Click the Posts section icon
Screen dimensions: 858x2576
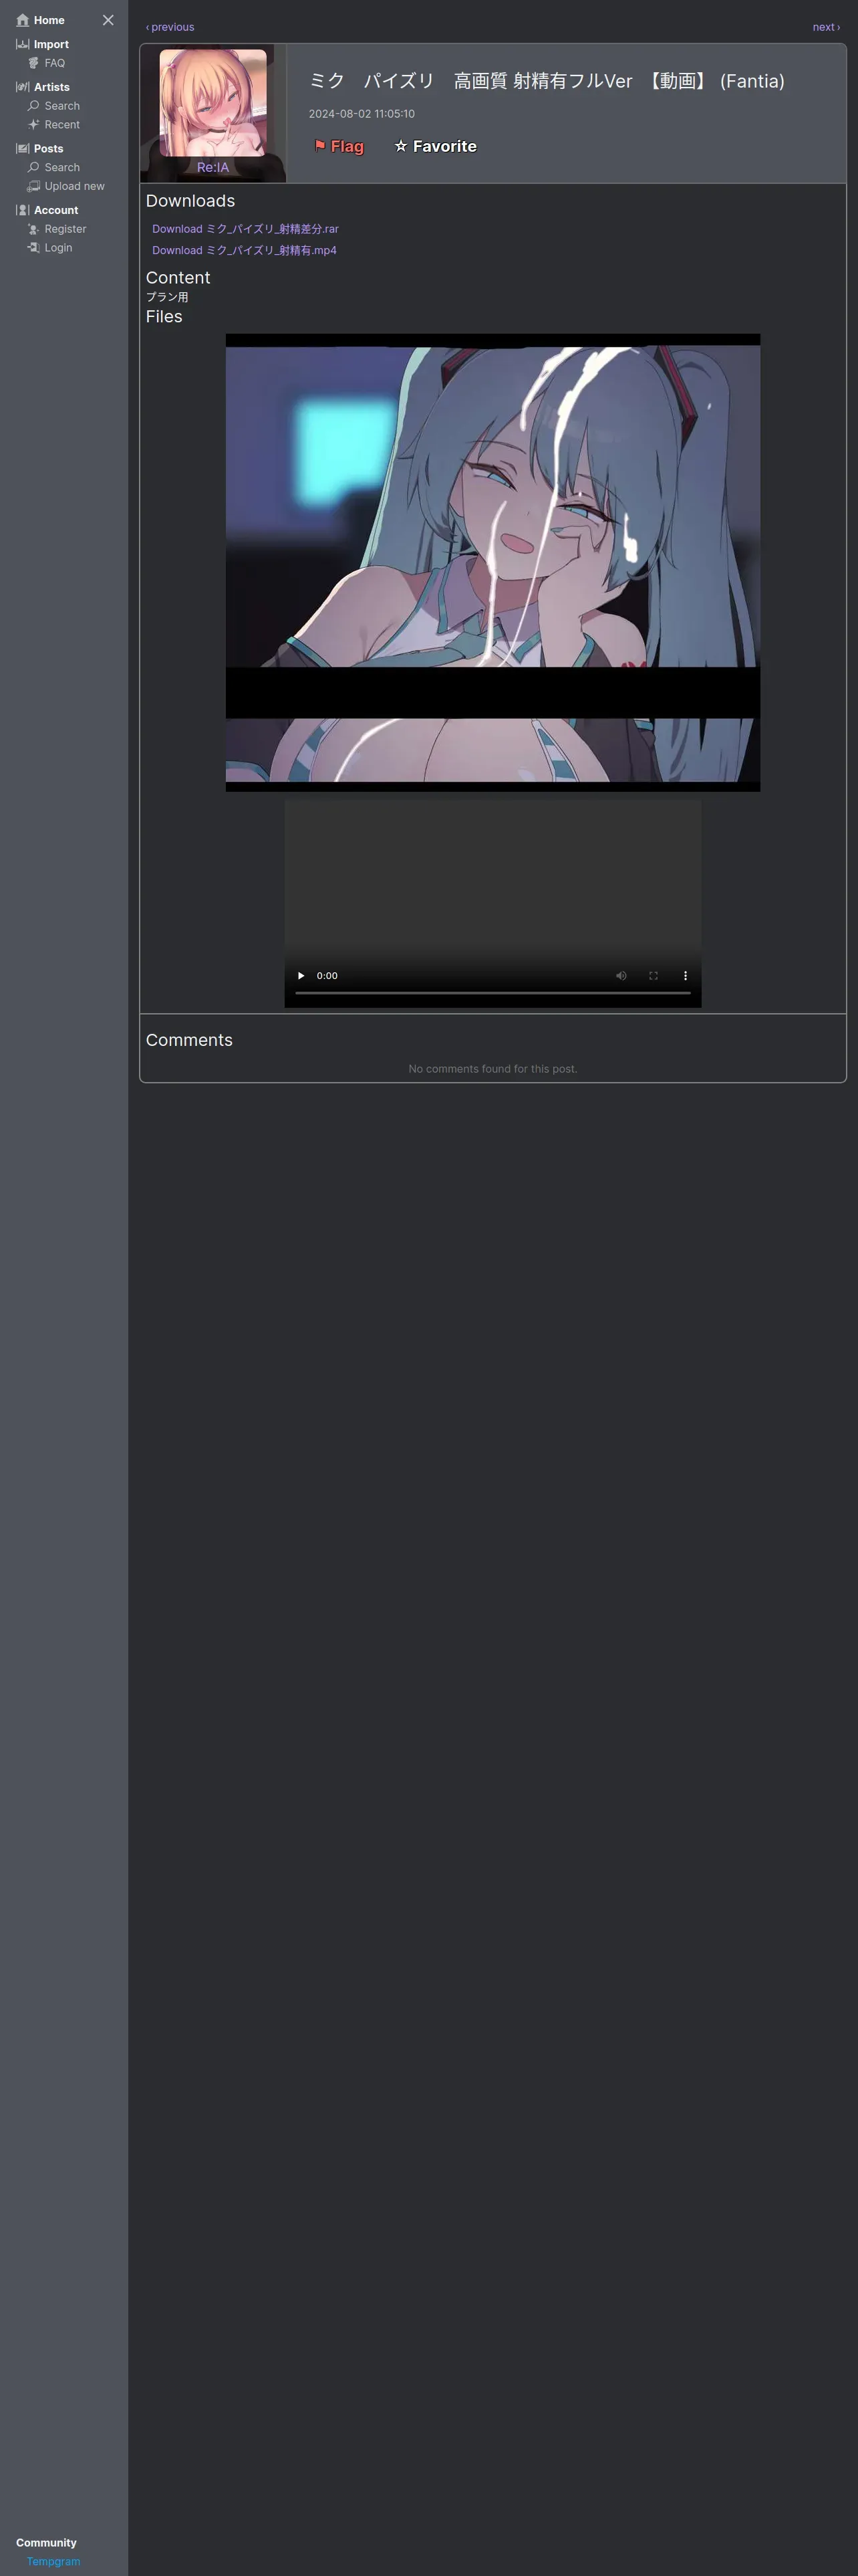point(23,149)
